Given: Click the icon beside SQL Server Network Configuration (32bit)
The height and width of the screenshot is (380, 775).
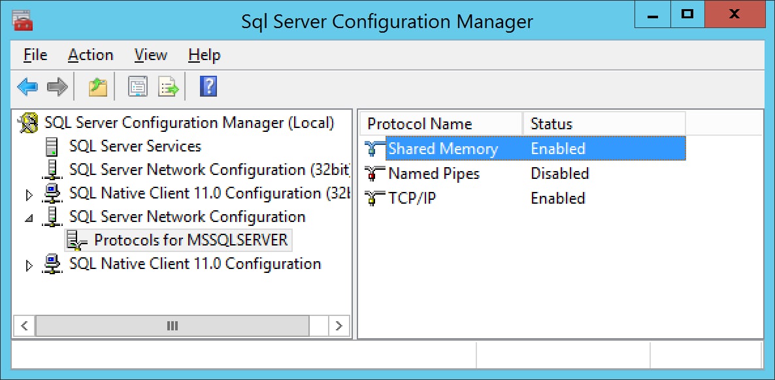Looking at the screenshot, I should click(x=52, y=170).
